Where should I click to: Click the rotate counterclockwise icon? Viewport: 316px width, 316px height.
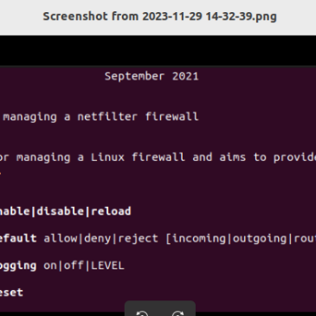pyautogui.click(x=142, y=313)
